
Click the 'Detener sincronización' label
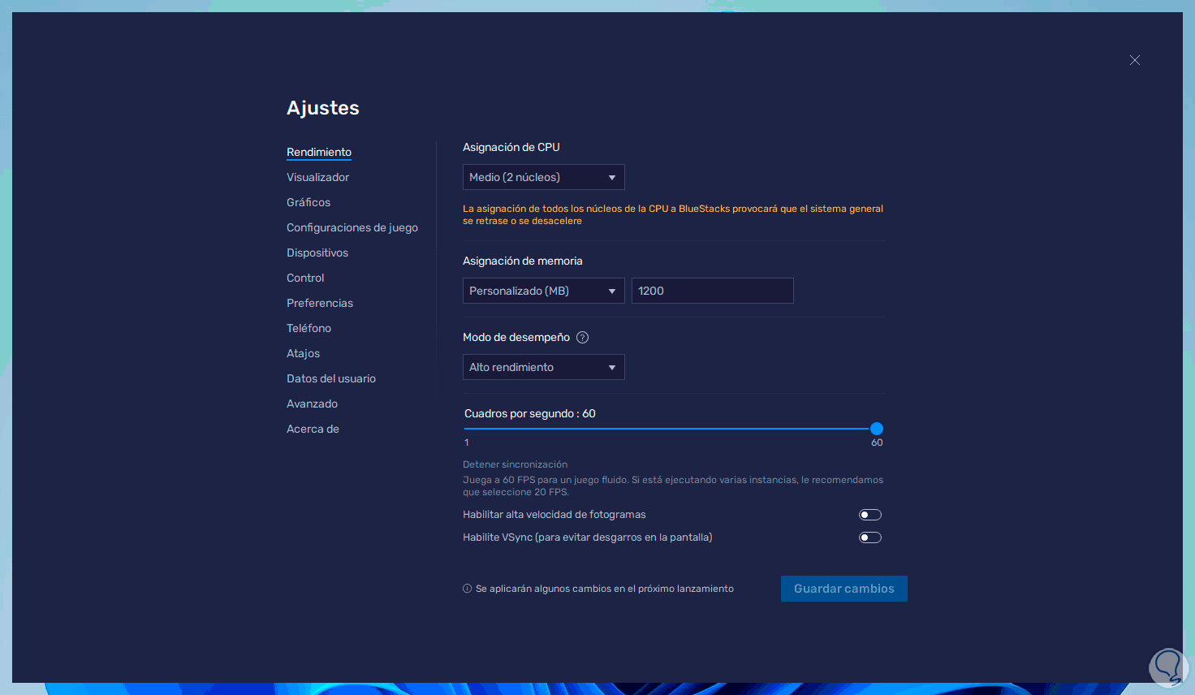pos(515,464)
